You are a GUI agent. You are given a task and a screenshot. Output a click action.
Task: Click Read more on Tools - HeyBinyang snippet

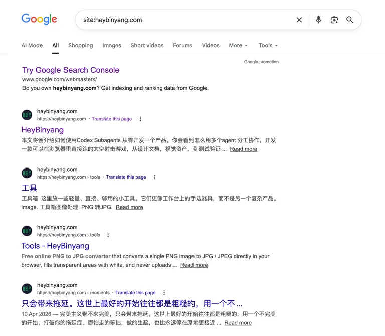(x=194, y=265)
